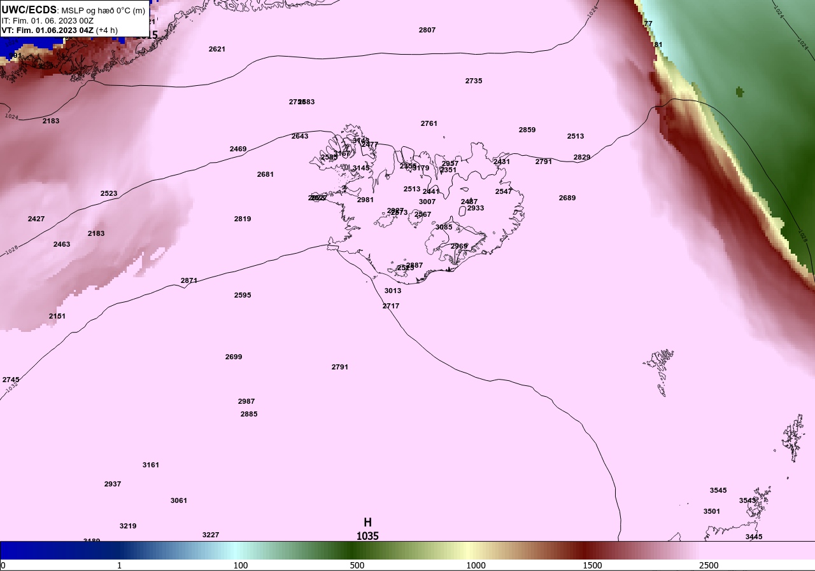
Task: Click the value 2871 southwest of Iceland
Action: [x=189, y=280]
